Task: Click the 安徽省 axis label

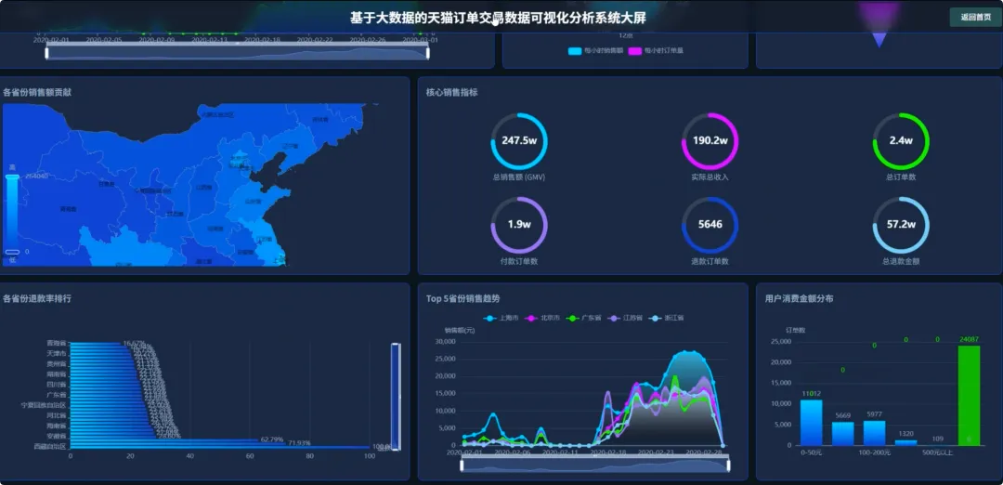Action: (57, 436)
